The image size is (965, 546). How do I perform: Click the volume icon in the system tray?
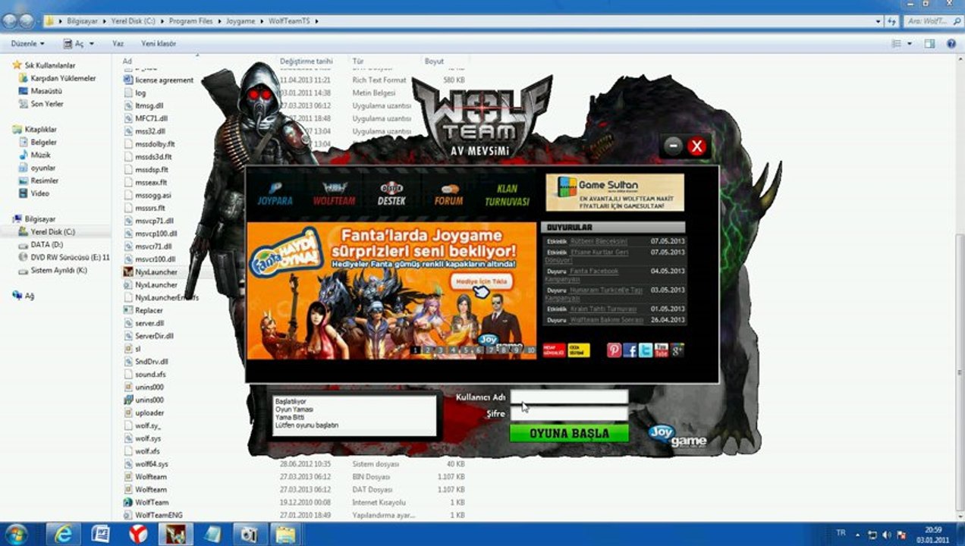[885, 535]
